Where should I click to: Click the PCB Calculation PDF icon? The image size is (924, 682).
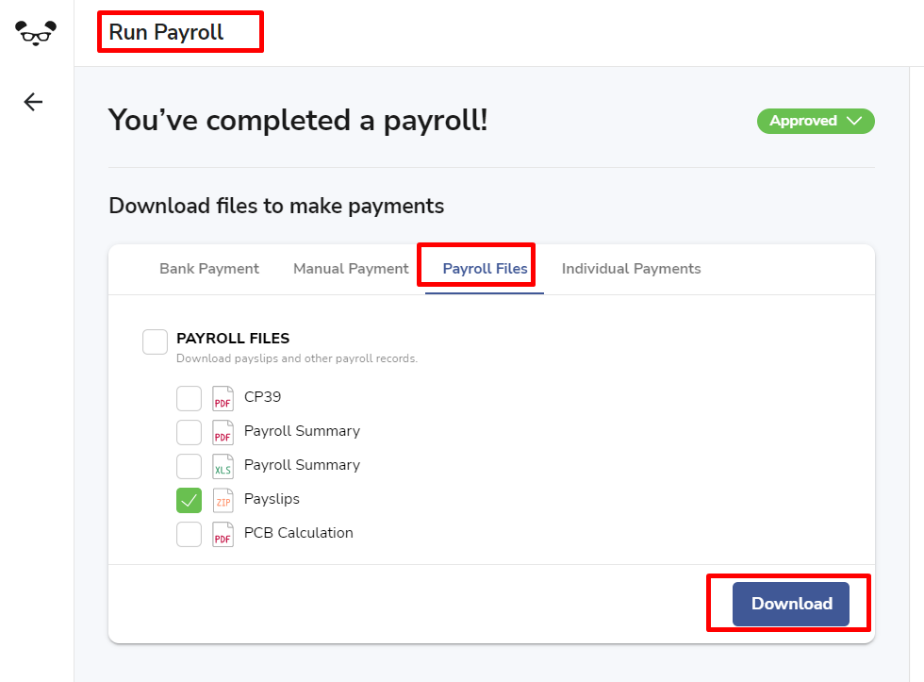pos(223,534)
